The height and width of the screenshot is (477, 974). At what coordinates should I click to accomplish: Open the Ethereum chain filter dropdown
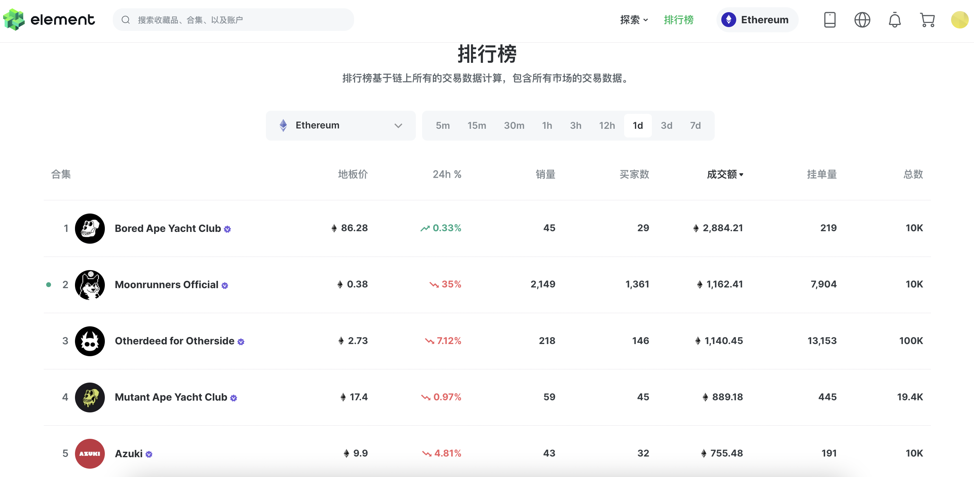tap(341, 126)
